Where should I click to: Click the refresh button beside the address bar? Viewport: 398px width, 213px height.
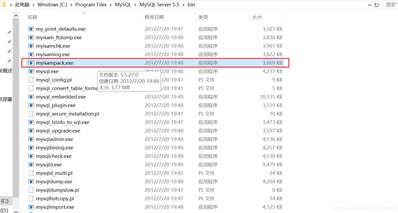(x=377, y=5)
